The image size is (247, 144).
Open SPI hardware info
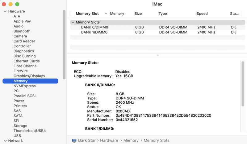point(16,121)
